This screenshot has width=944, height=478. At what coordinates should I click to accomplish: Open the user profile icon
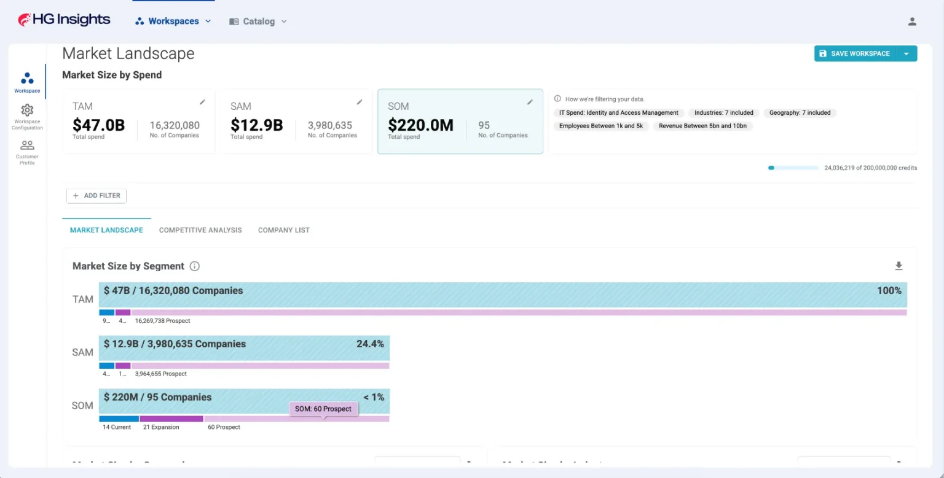coord(912,21)
